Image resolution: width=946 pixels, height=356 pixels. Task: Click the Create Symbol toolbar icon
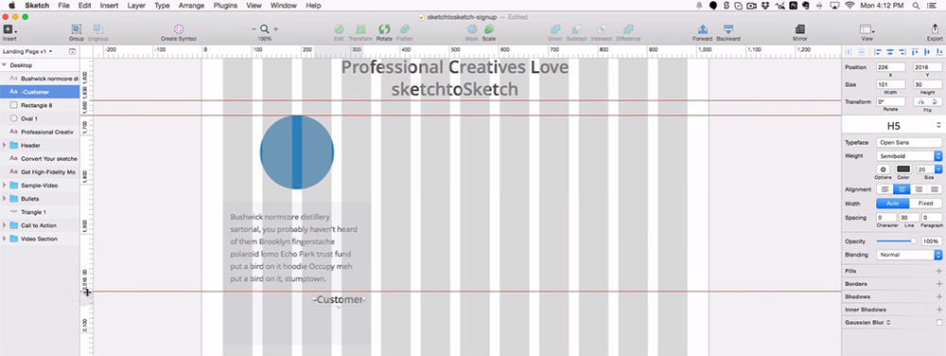179,29
